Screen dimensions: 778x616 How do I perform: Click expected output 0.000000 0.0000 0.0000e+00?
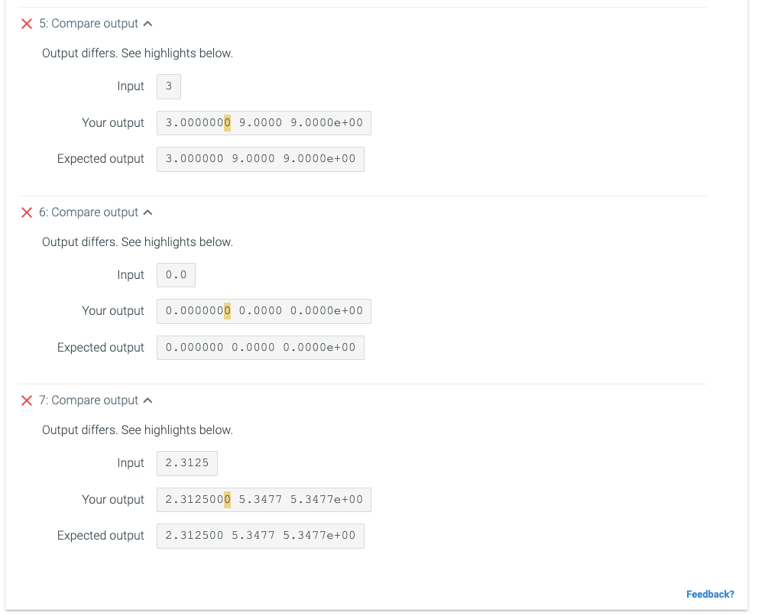click(x=261, y=348)
